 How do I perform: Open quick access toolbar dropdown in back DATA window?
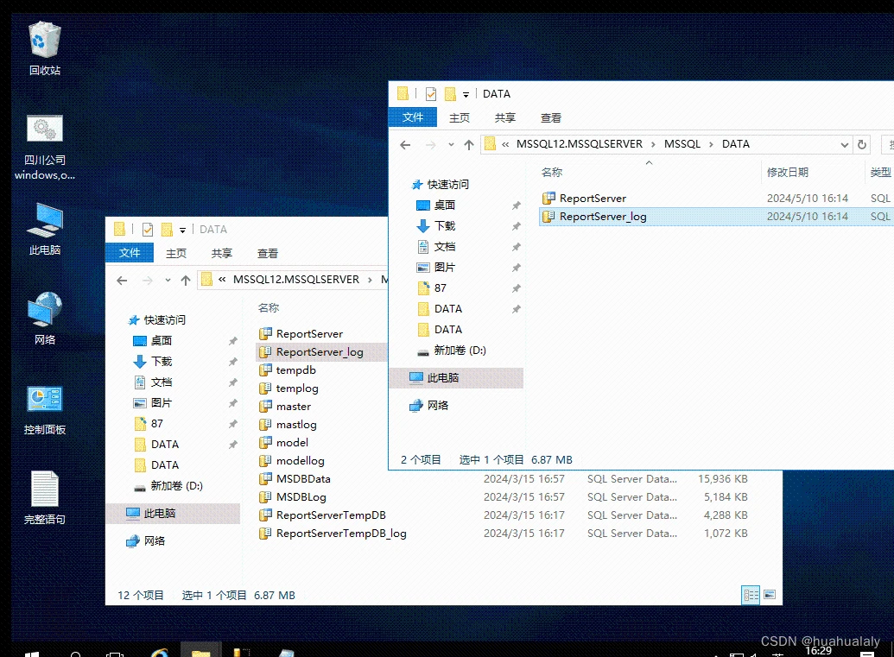coord(182,231)
